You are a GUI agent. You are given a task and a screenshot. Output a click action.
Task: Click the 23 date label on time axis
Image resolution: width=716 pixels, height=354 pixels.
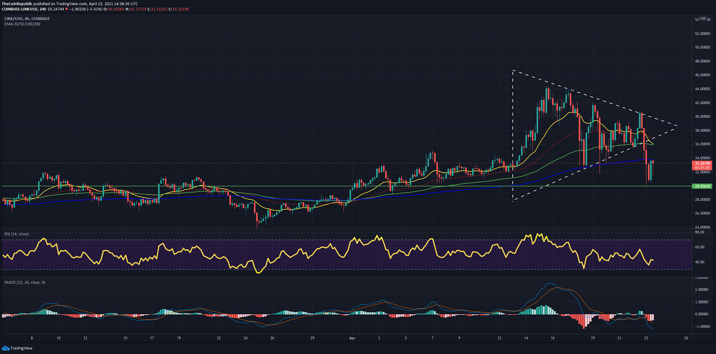point(646,338)
